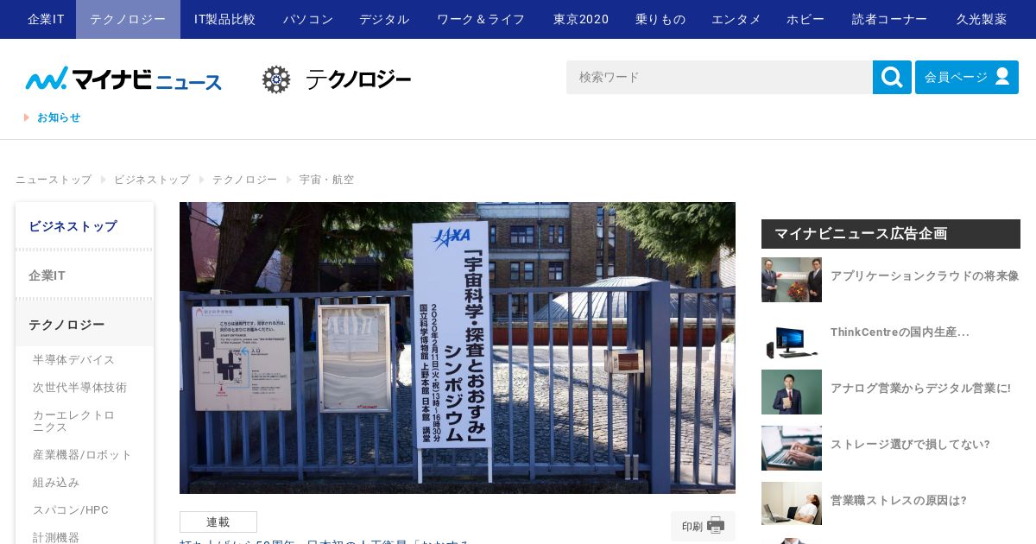Open the 営業職ストレスの原因は ad link

[x=899, y=501]
